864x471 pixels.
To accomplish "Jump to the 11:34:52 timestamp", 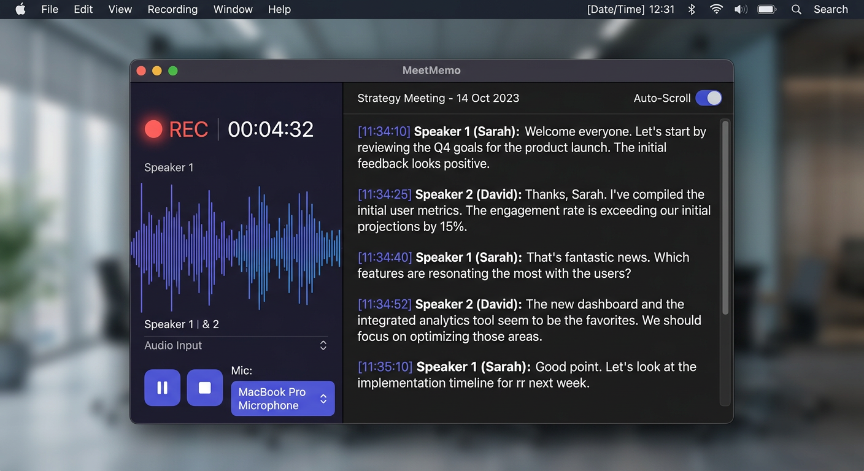I will (384, 304).
